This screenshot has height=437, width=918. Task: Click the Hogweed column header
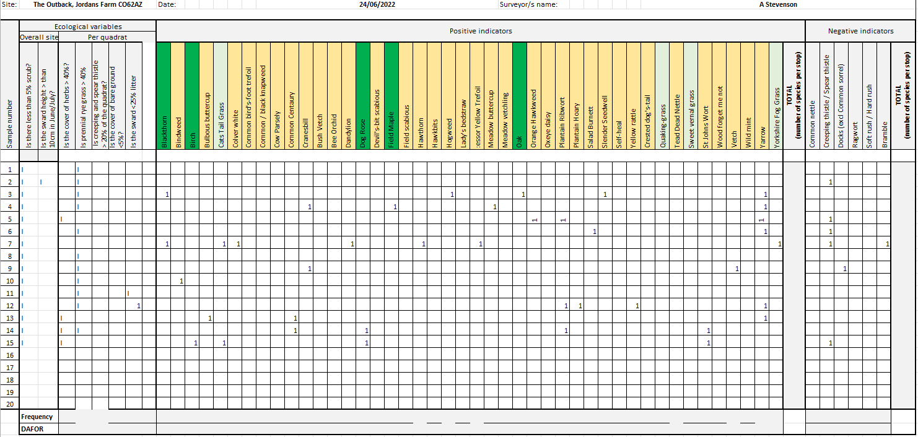click(x=448, y=95)
